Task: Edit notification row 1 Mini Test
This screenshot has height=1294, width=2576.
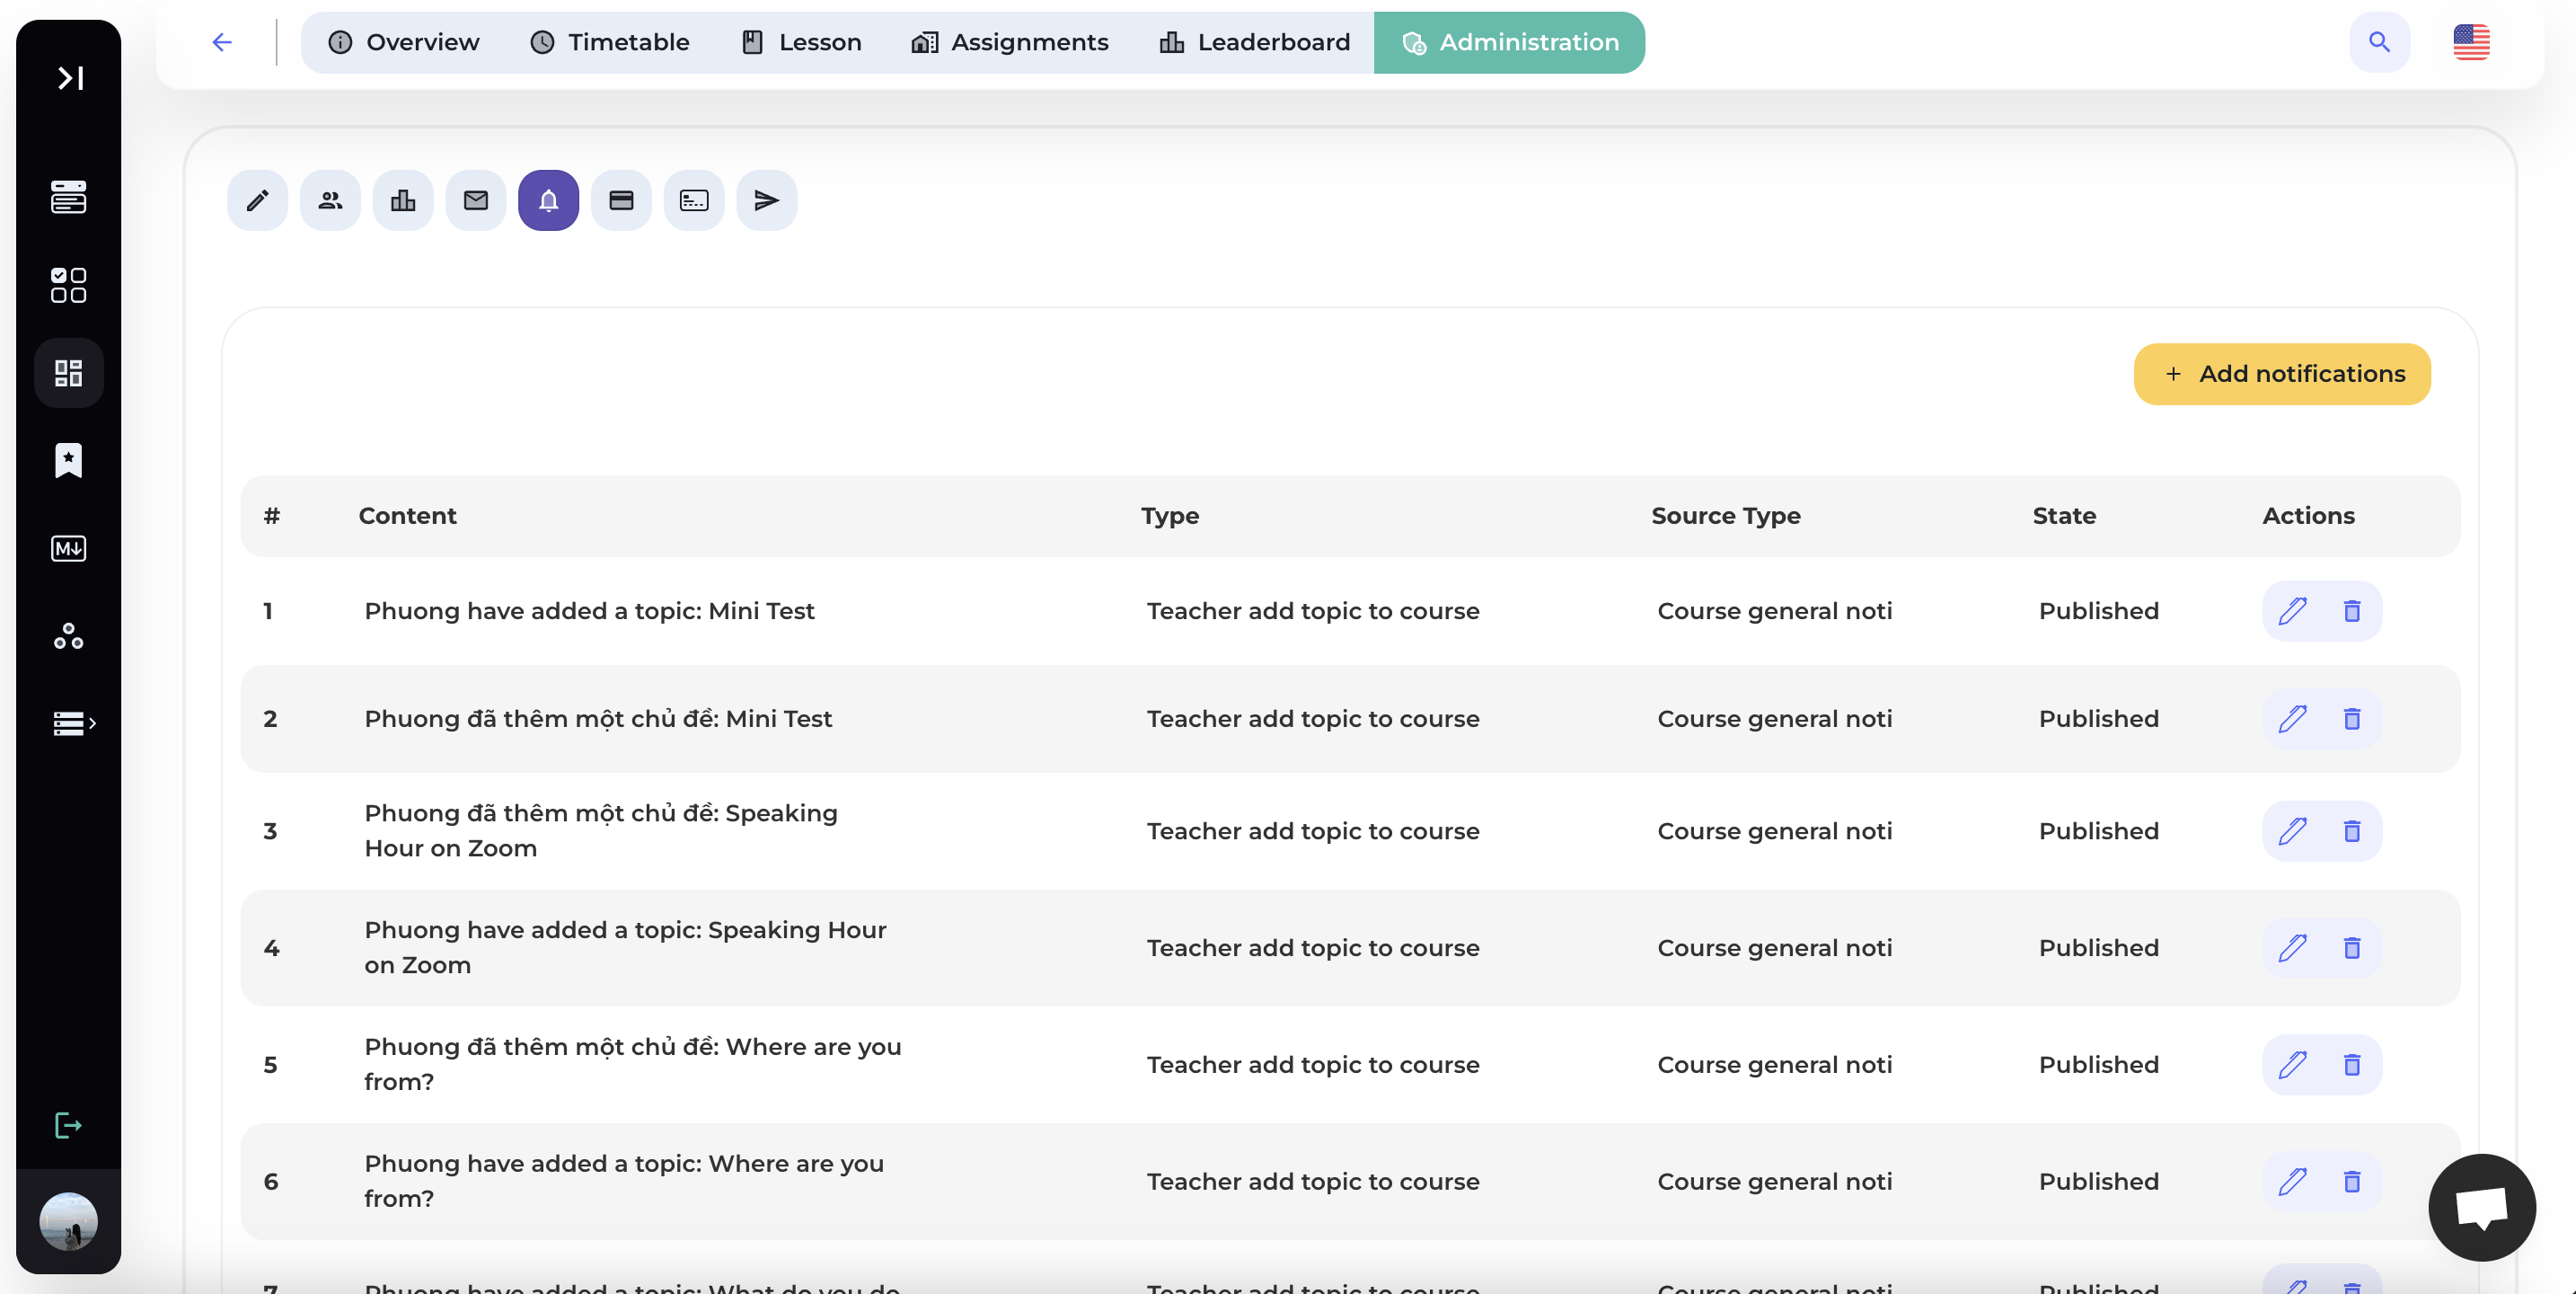Action: point(2292,610)
